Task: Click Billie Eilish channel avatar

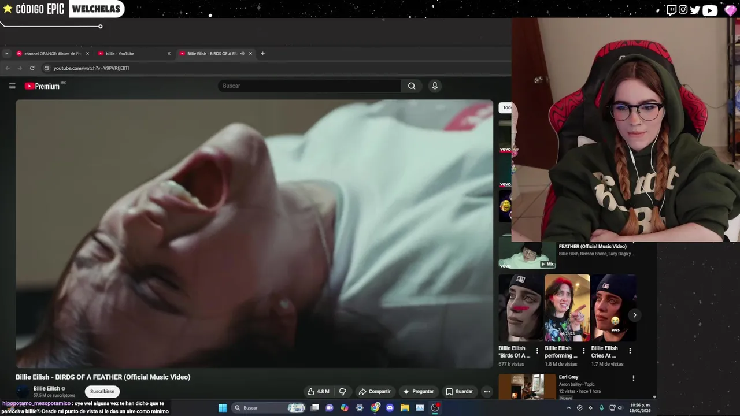Action: 23,392
